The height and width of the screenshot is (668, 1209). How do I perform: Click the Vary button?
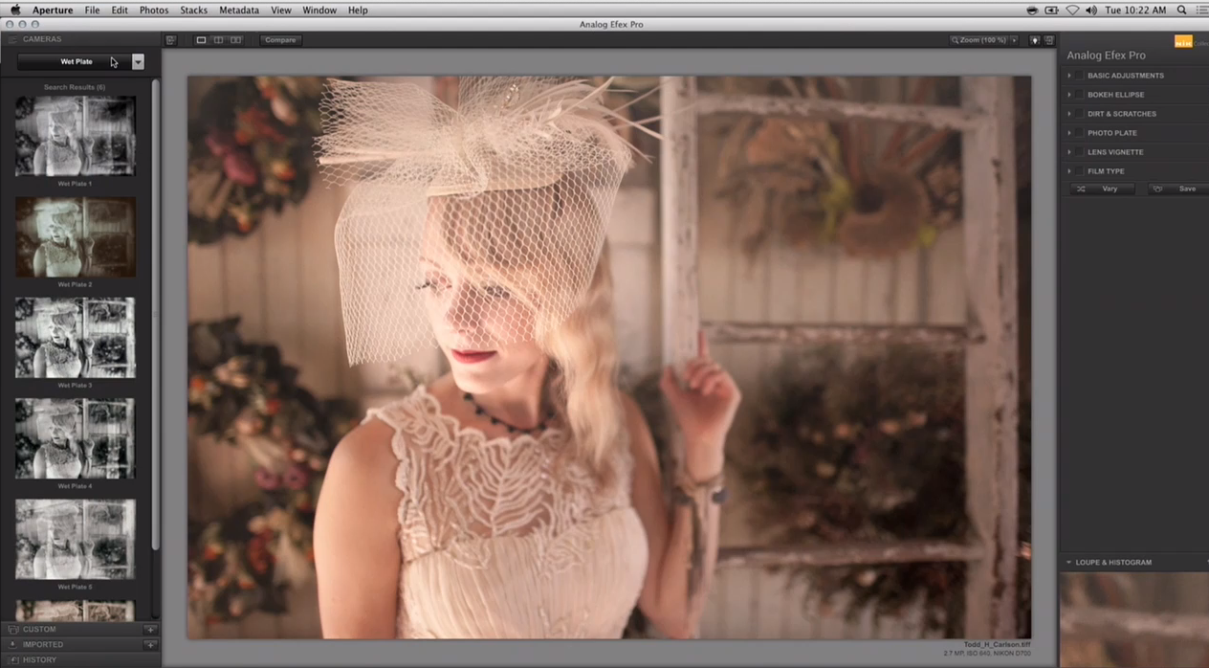(1102, 189)
